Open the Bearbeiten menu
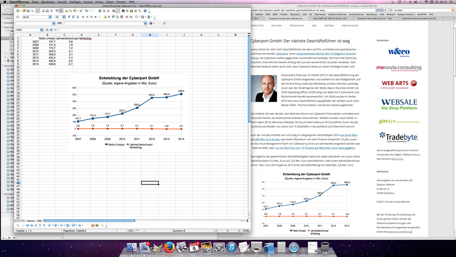This screenshot has height=257, width=456. pyautogui.click(x=48, y=2)
